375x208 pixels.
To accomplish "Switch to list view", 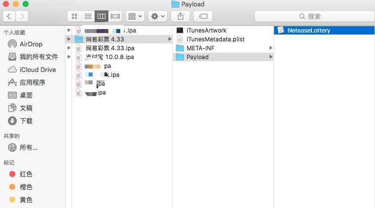I will pyautogui.click(x=88, y=16).
